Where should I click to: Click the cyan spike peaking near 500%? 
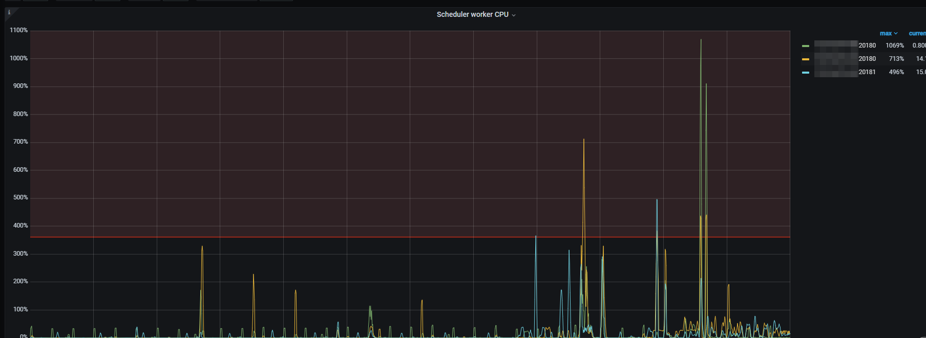tap(657, 201)
